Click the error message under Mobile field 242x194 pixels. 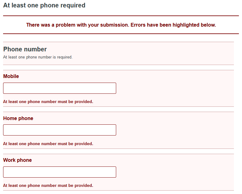click(48, 101)
